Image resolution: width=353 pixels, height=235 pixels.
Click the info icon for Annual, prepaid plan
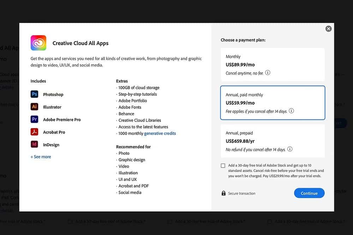(x=290, y=149)
